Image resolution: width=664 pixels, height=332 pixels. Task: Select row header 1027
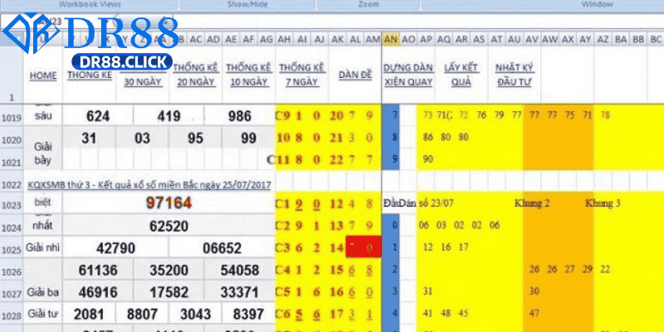click(x=12, y=292)
